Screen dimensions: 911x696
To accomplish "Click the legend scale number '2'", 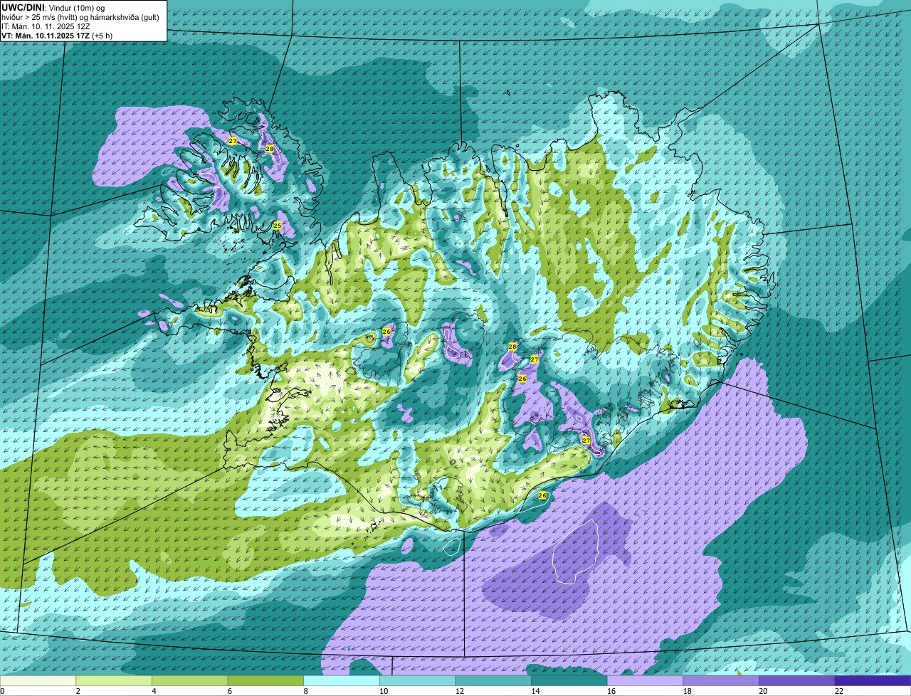I will [78, 691].
